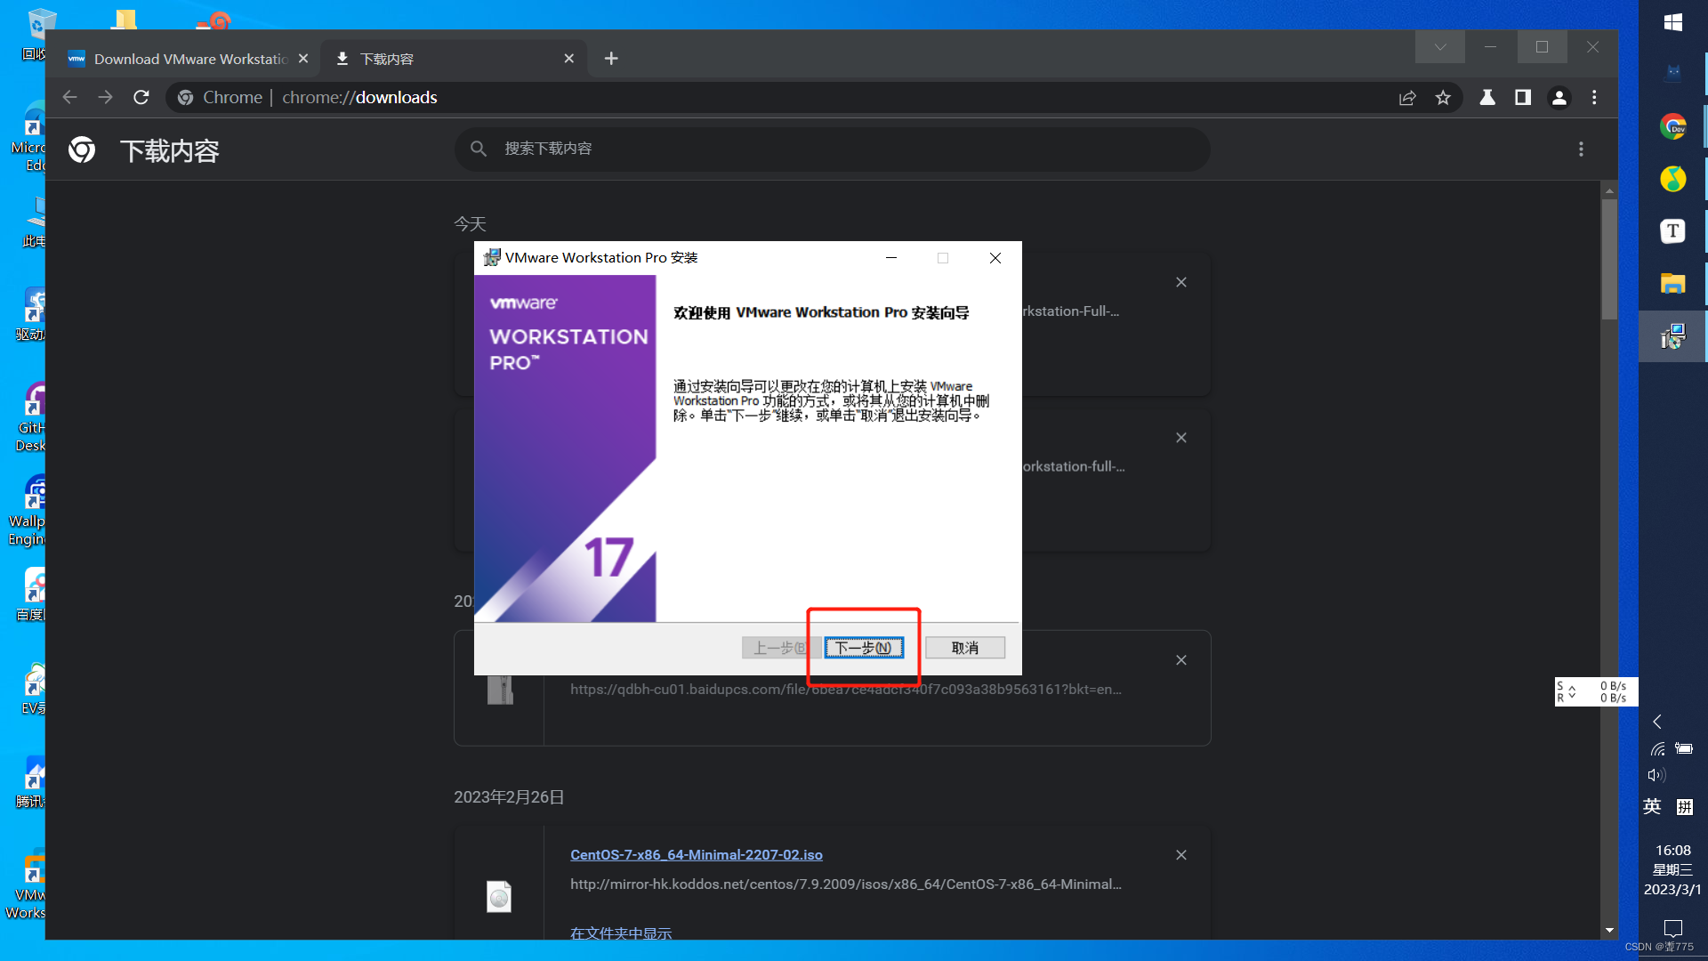Screen dimensions: 1708x961
Task: Dismiss the first download notification X
Action: tap(1181, 281)
